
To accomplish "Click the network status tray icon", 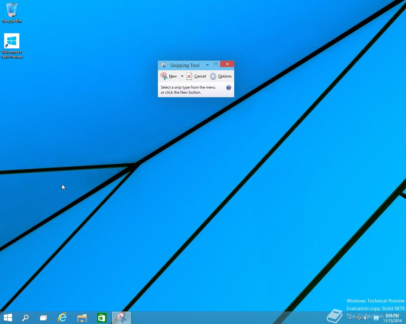I will point(358,318).
